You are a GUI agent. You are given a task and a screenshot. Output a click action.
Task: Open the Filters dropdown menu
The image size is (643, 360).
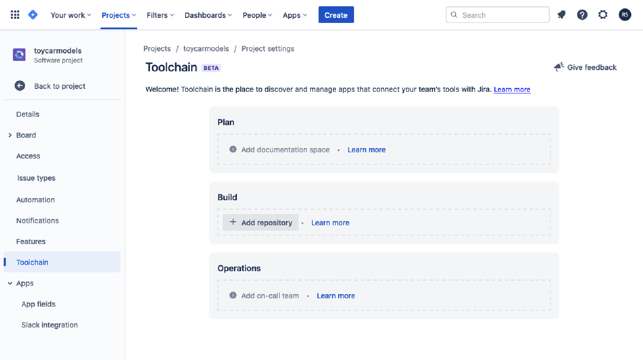(x=161, y=15)
